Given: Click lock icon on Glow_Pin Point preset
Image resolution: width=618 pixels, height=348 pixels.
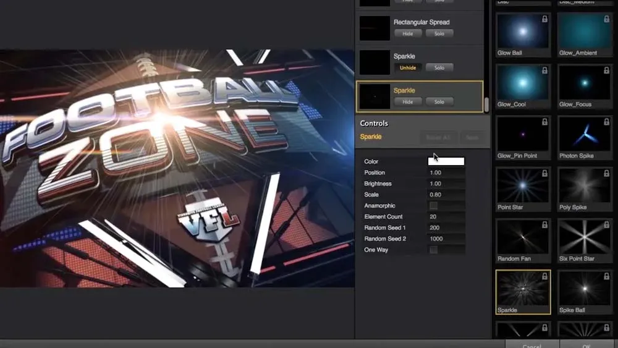Looking at the screenshot, I should 544,122.
